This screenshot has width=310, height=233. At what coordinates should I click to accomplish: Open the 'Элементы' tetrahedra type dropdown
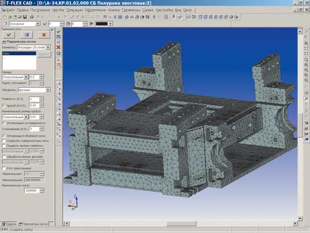(48, 47)
